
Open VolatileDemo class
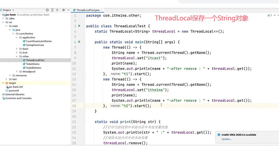pos(33,68)
